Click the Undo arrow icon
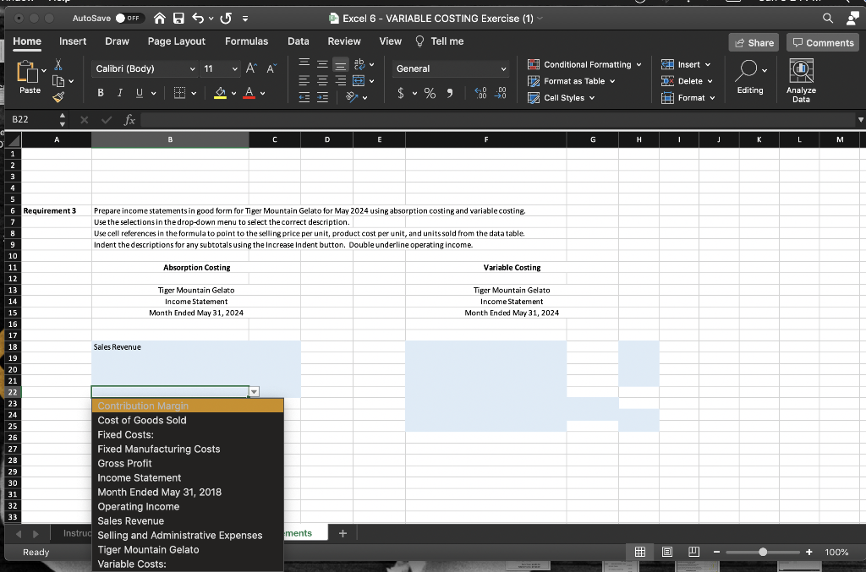The image size is (866, 572). tap(198, 19)
